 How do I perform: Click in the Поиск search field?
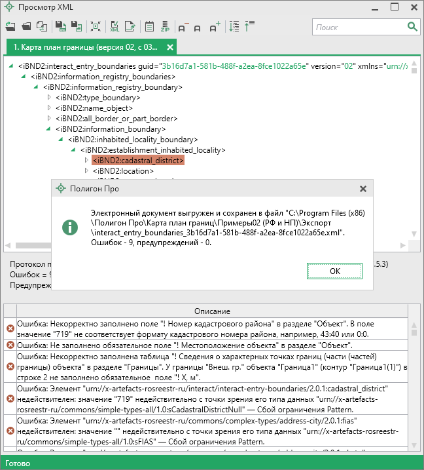coord(359,27)
